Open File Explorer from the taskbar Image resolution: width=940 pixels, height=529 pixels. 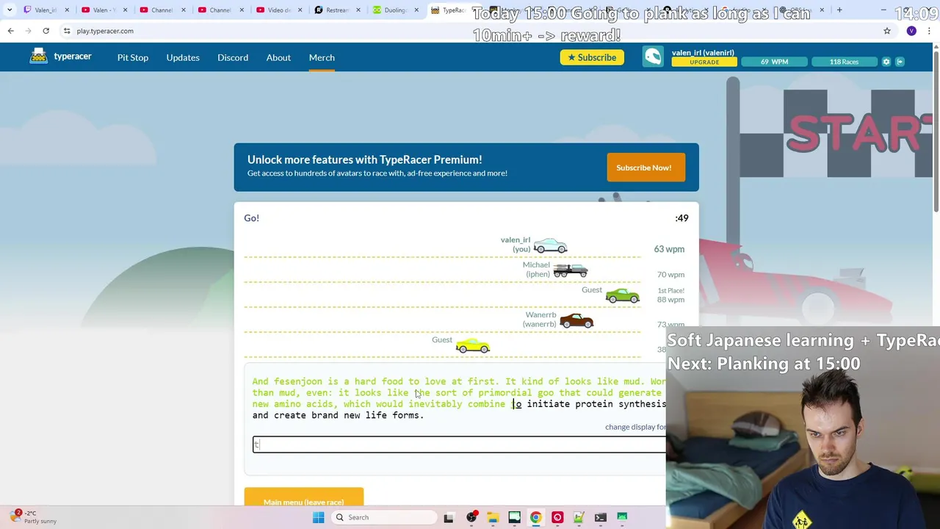tap(493, 517)
